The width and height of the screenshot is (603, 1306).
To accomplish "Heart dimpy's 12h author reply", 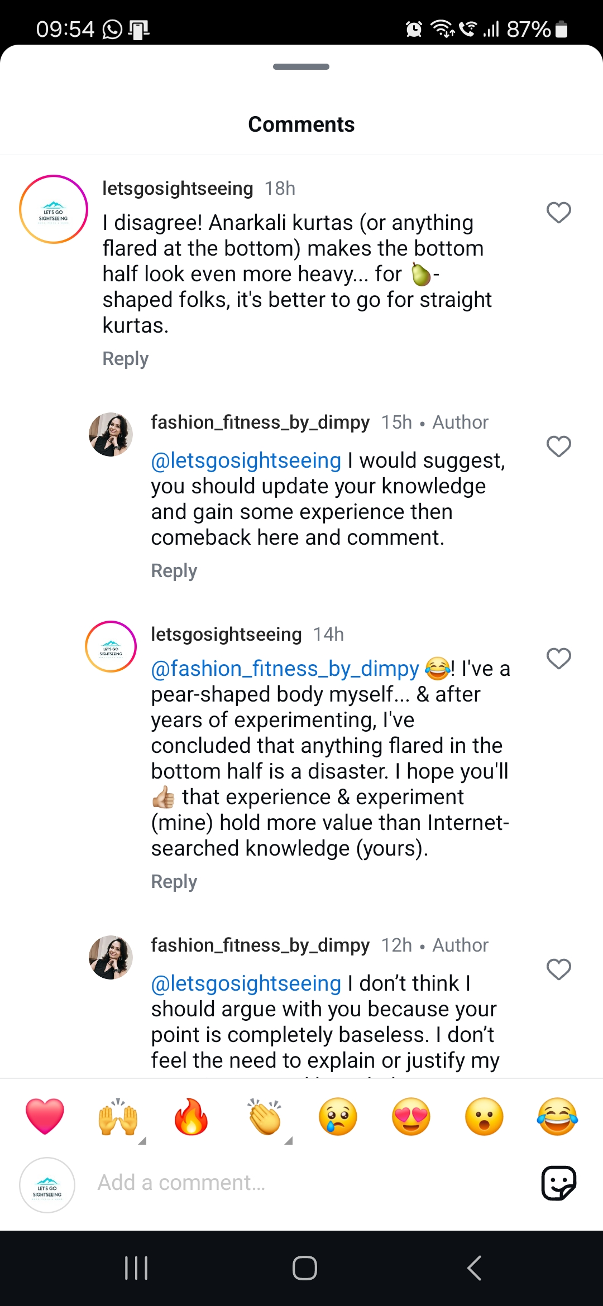I will click(x=558, y=969).
